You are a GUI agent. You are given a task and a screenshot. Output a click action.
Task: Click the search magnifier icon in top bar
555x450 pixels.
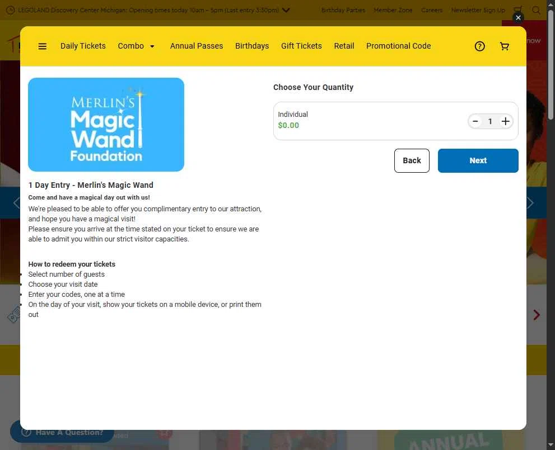(x=537, y=10)
